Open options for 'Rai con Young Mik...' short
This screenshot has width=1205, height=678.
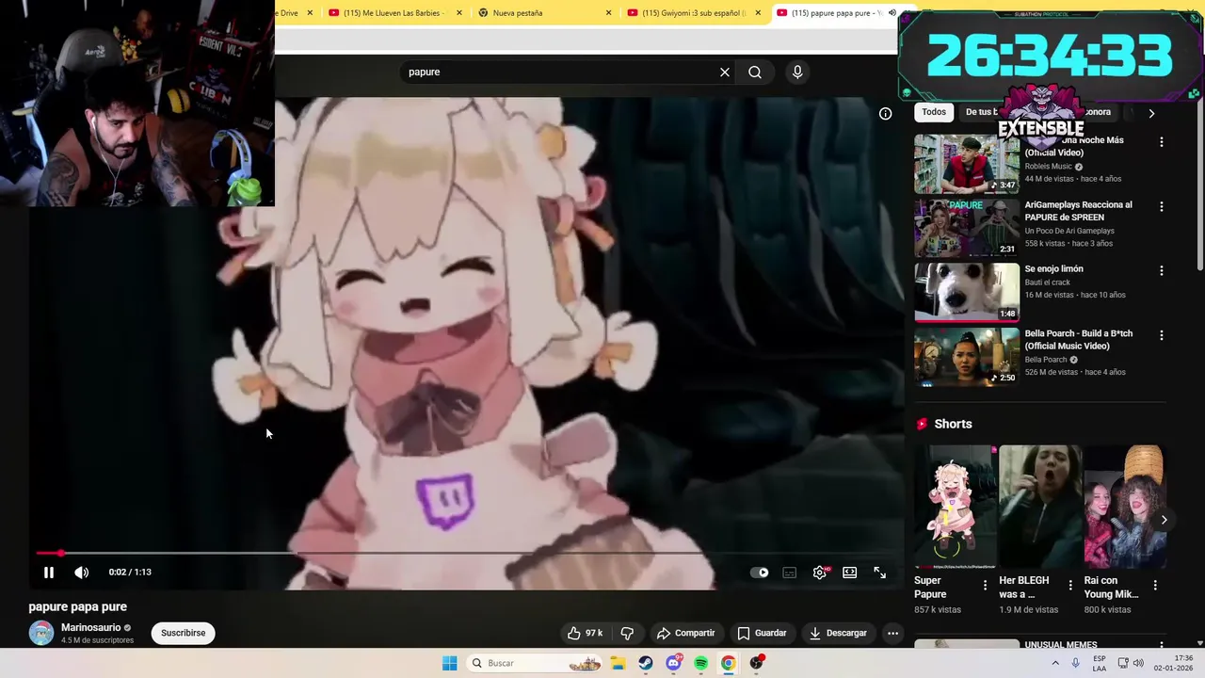[1155, 585]
